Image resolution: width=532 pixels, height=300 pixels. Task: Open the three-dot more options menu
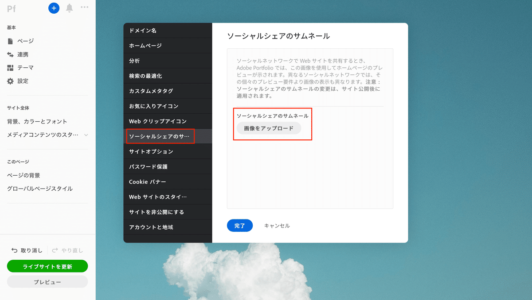[x=85, y=8]
